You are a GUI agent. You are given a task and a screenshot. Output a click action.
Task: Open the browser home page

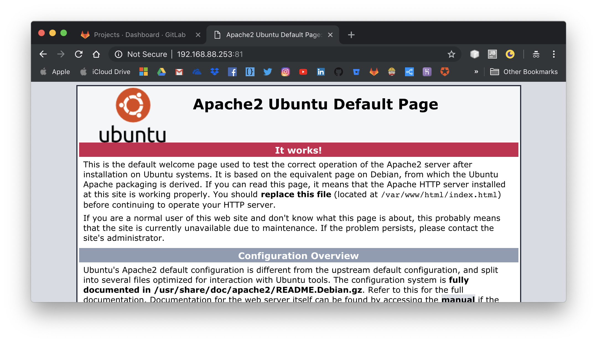tap(96, 54)
